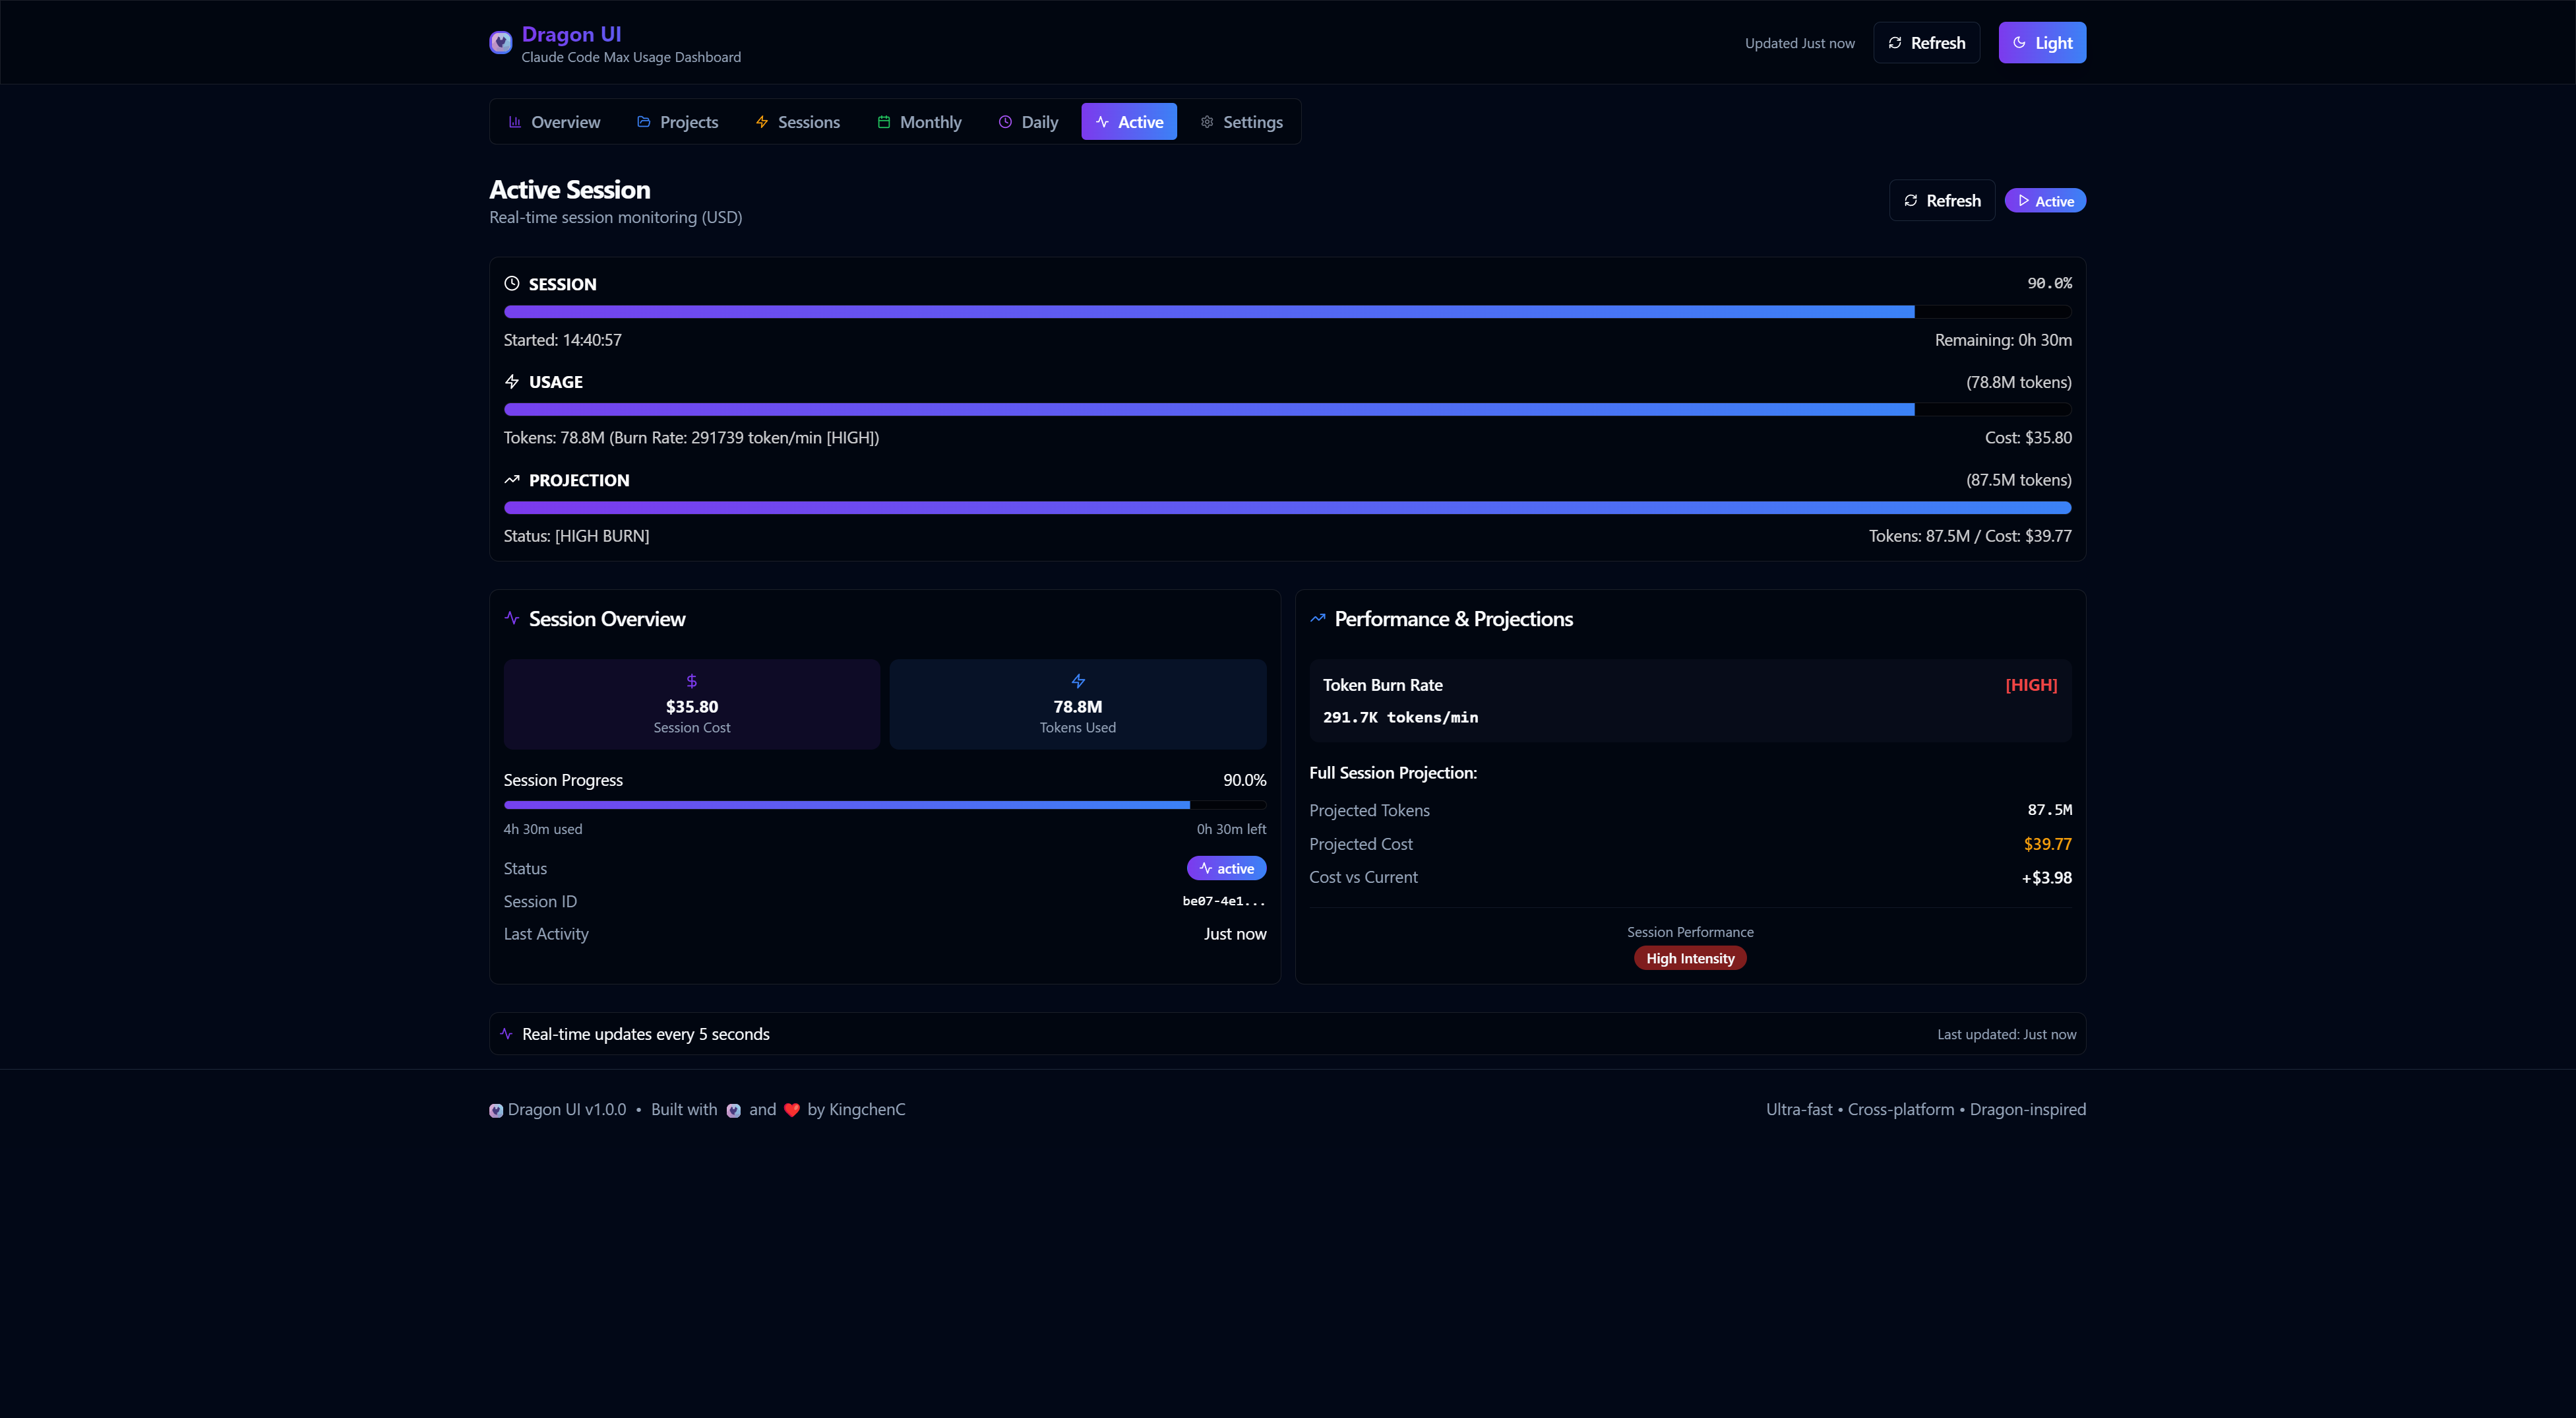The image size is (2576, 1418).
Task: Click the trend icon beside PROJECTION
Action: coord(512,479)
